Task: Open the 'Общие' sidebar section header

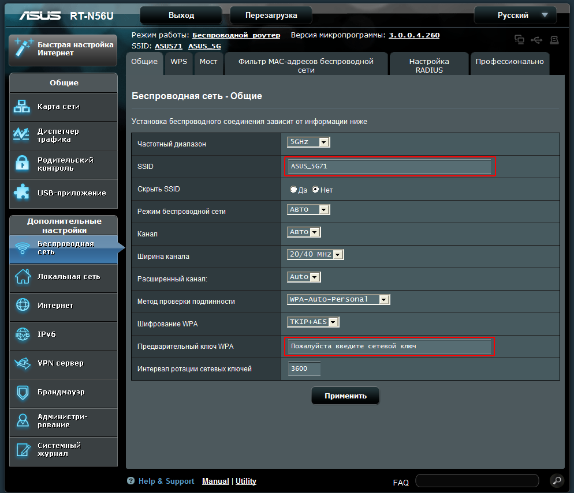Action: click(x=64, y=82)
